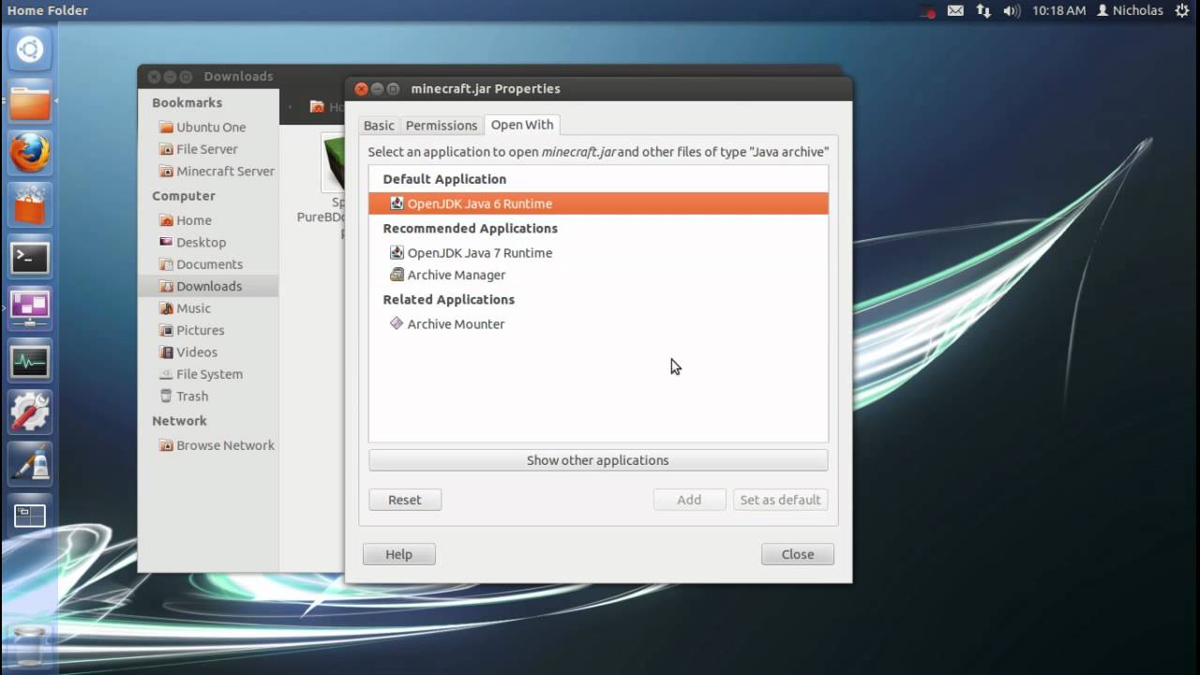This screenshot has width=1200, height=675.
Task: Open Desktop in the sidebar
Action: point(208,242)
